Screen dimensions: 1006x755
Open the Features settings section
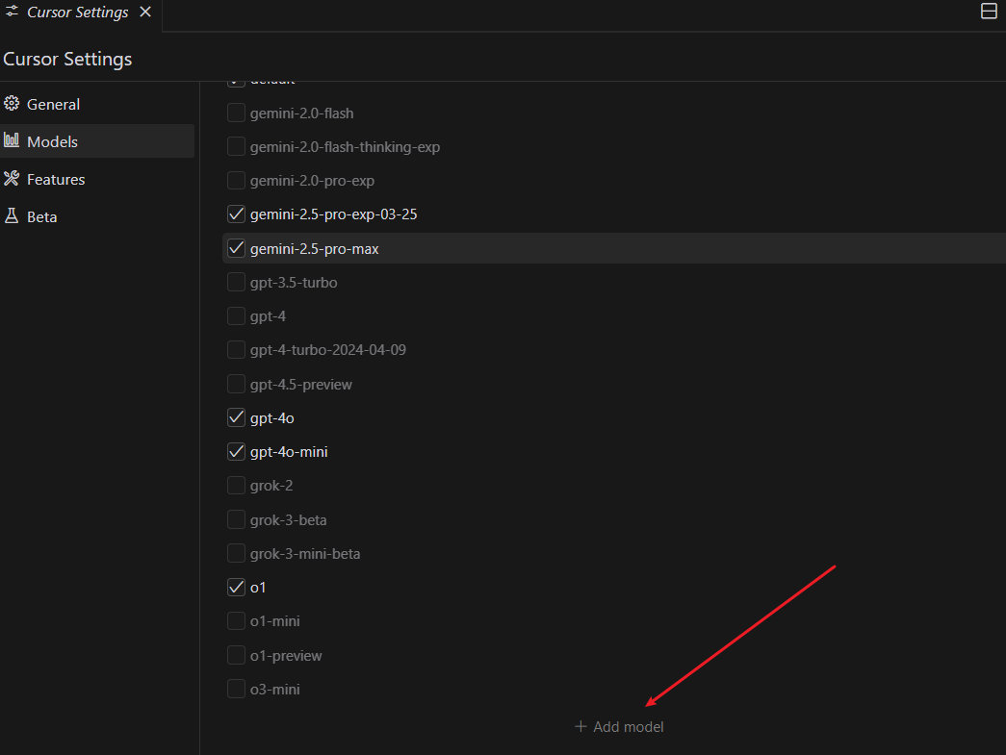click(x=97, y=179)
